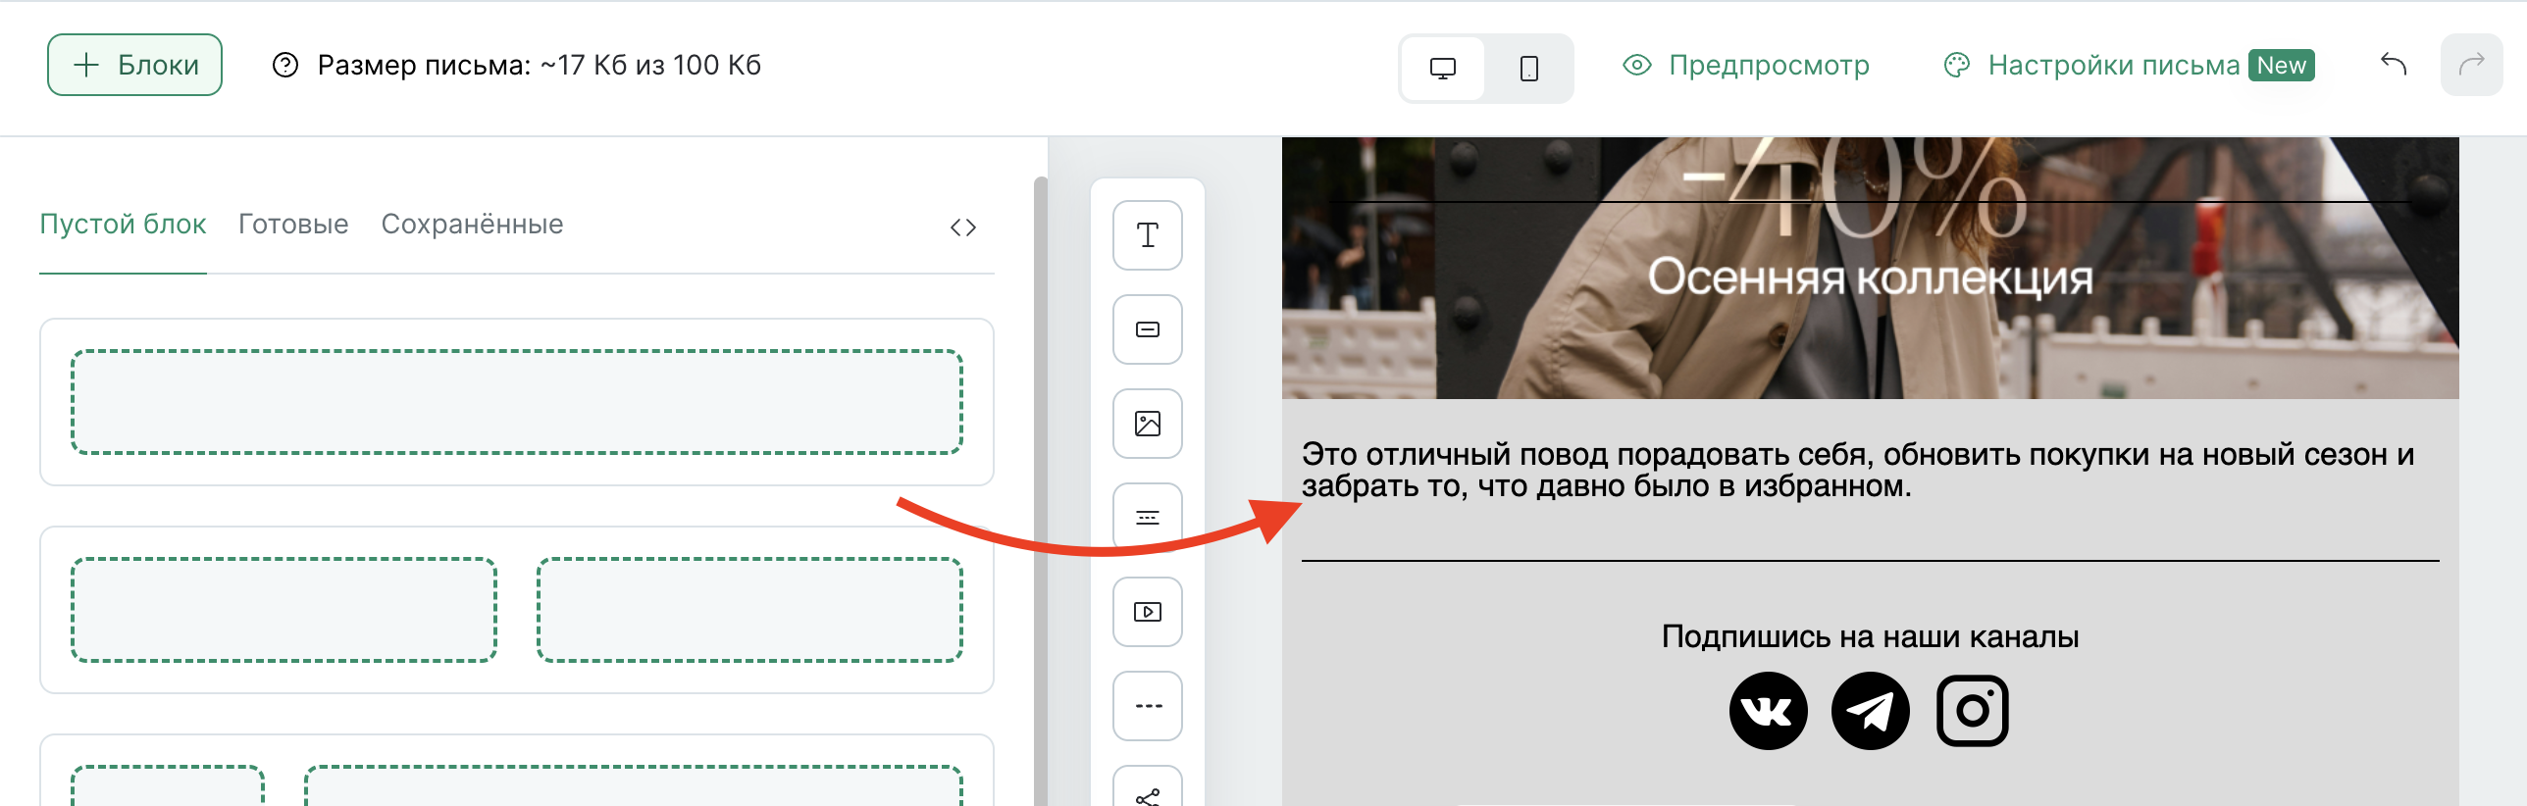Select the single-column empty block
Viewport: 2527px width, 806px height.
[x=517, y=402]
